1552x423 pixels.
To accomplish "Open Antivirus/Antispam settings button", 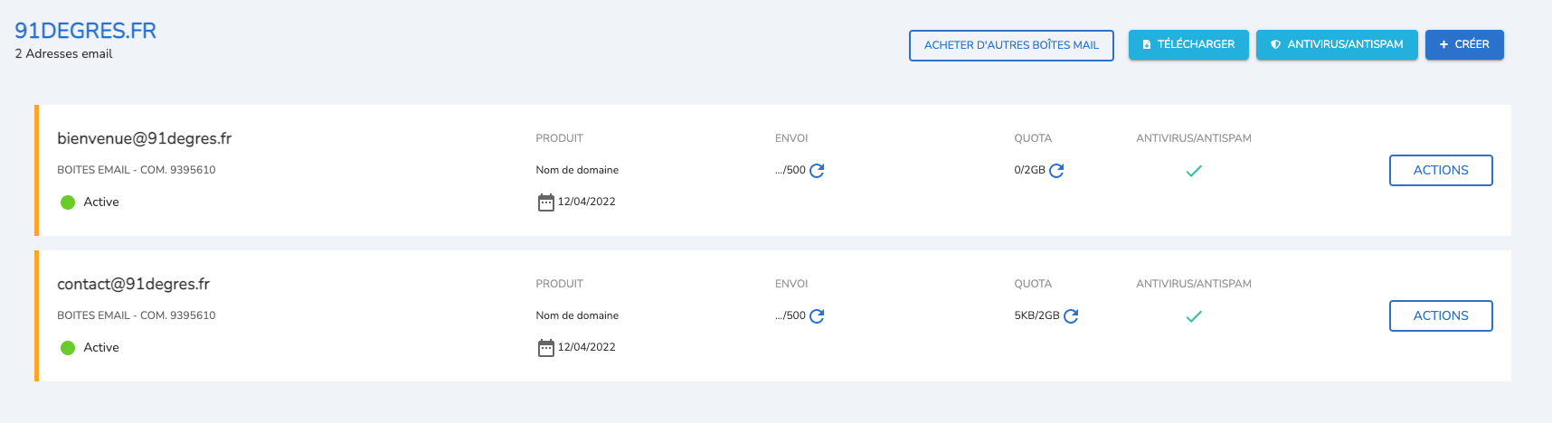I will coord(1336,44).
